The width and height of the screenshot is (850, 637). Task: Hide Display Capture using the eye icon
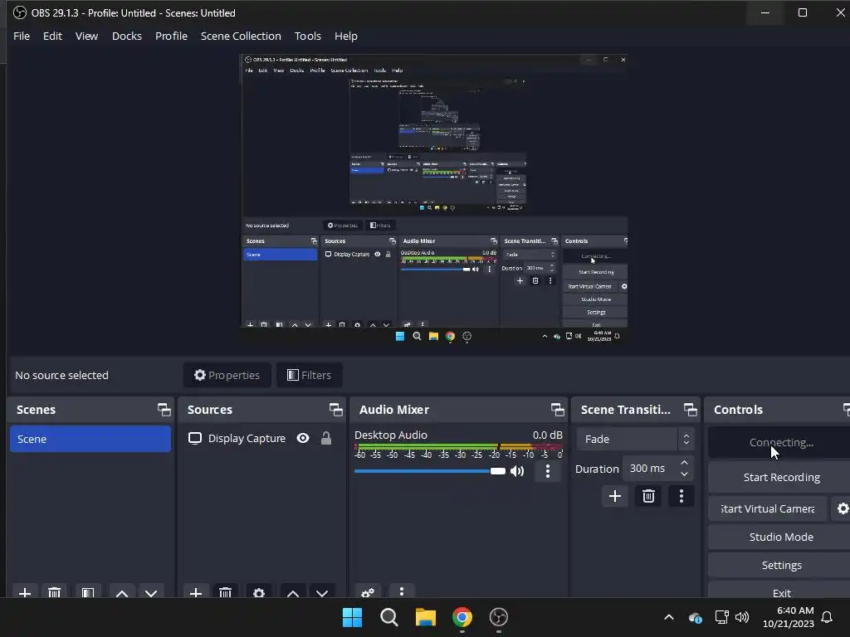click(303, 438)
